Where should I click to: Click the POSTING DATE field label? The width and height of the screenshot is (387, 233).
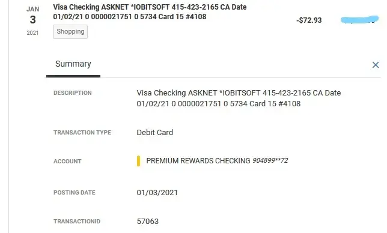tap(75, 193)
